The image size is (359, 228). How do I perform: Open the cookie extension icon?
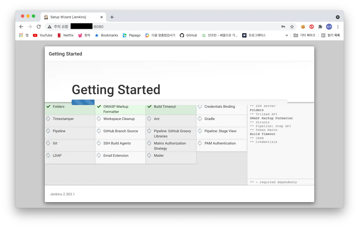(x=303, y=27)
